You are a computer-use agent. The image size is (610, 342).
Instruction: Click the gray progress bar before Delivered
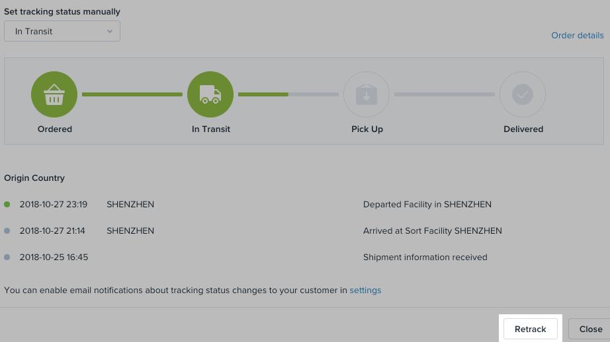445,94
